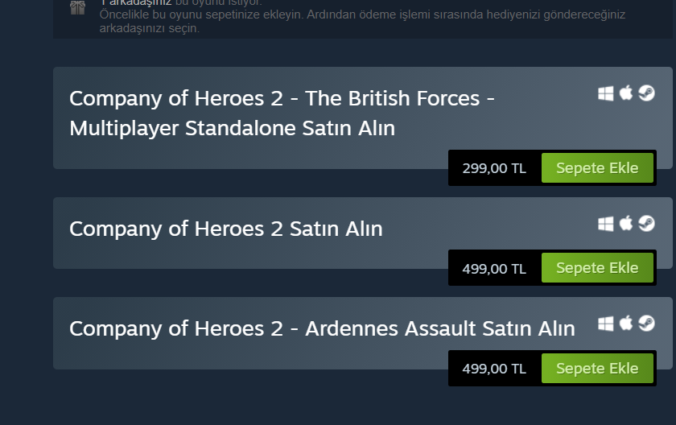Hit Sepete Ekle for Ardennes Assault

click(597, 369)
